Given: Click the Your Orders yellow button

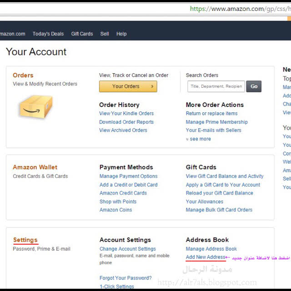Looking at the screenshot, I should [x=128, y=86].
